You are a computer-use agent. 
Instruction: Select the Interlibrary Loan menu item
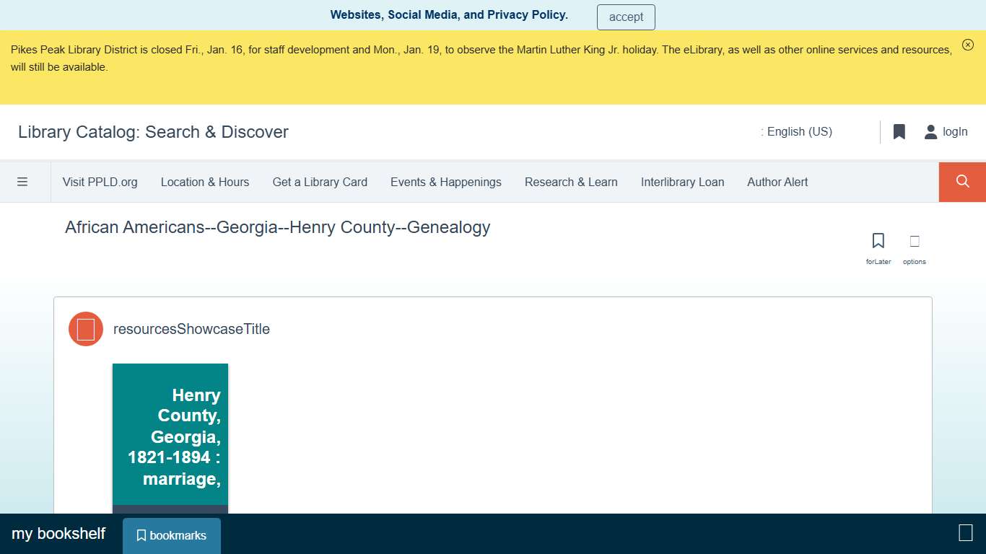pos(682,182)
